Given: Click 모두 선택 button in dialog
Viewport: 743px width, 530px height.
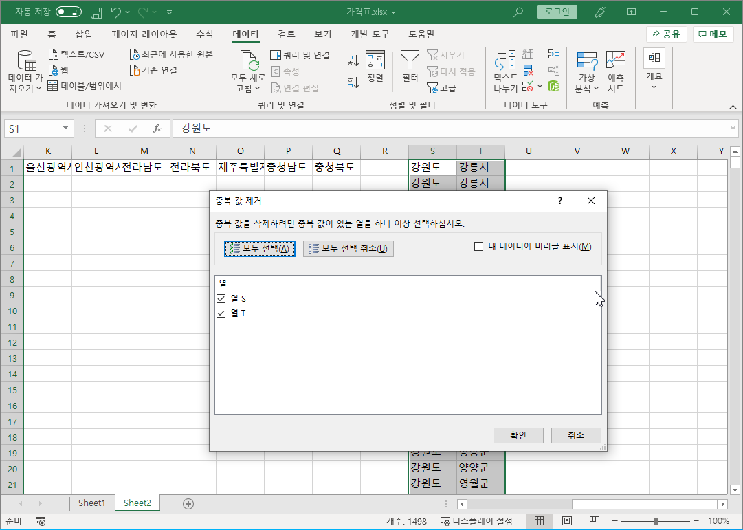Looking at the screenshot, I should pos(260,248).
